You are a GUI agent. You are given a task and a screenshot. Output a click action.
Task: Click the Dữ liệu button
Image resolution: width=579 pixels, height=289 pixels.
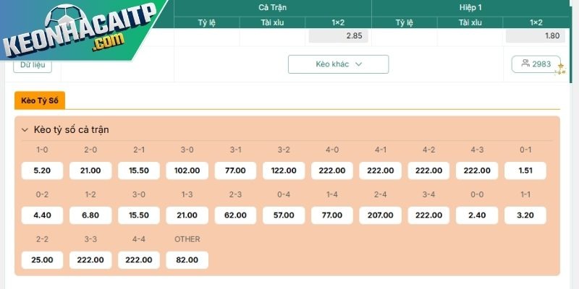(33, 65)
